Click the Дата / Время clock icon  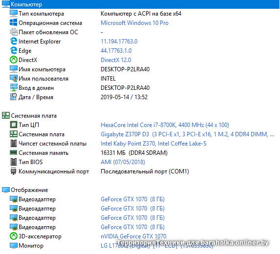tap(14, 97)
